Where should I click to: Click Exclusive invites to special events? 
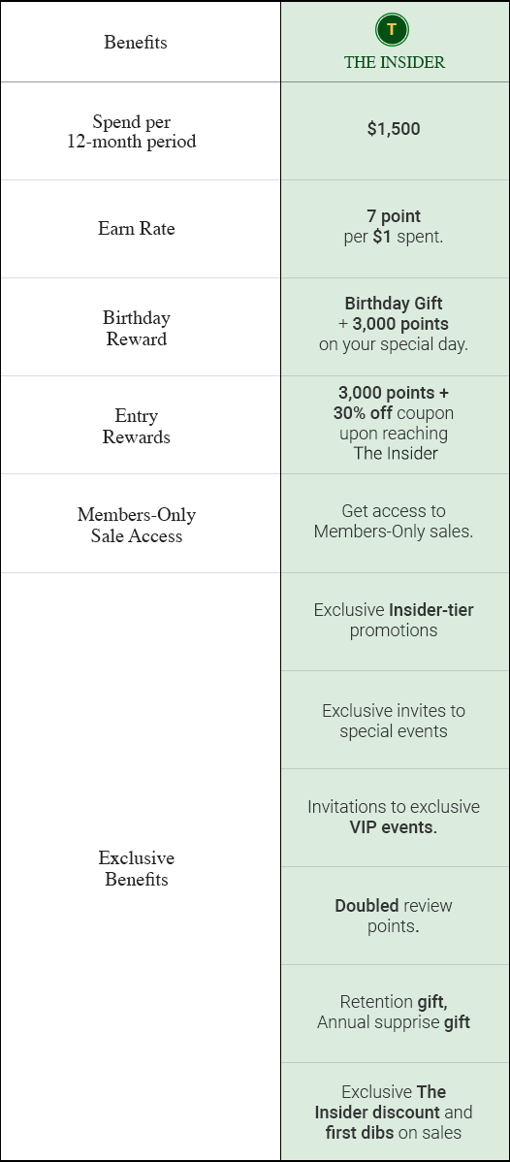[394, 721]
